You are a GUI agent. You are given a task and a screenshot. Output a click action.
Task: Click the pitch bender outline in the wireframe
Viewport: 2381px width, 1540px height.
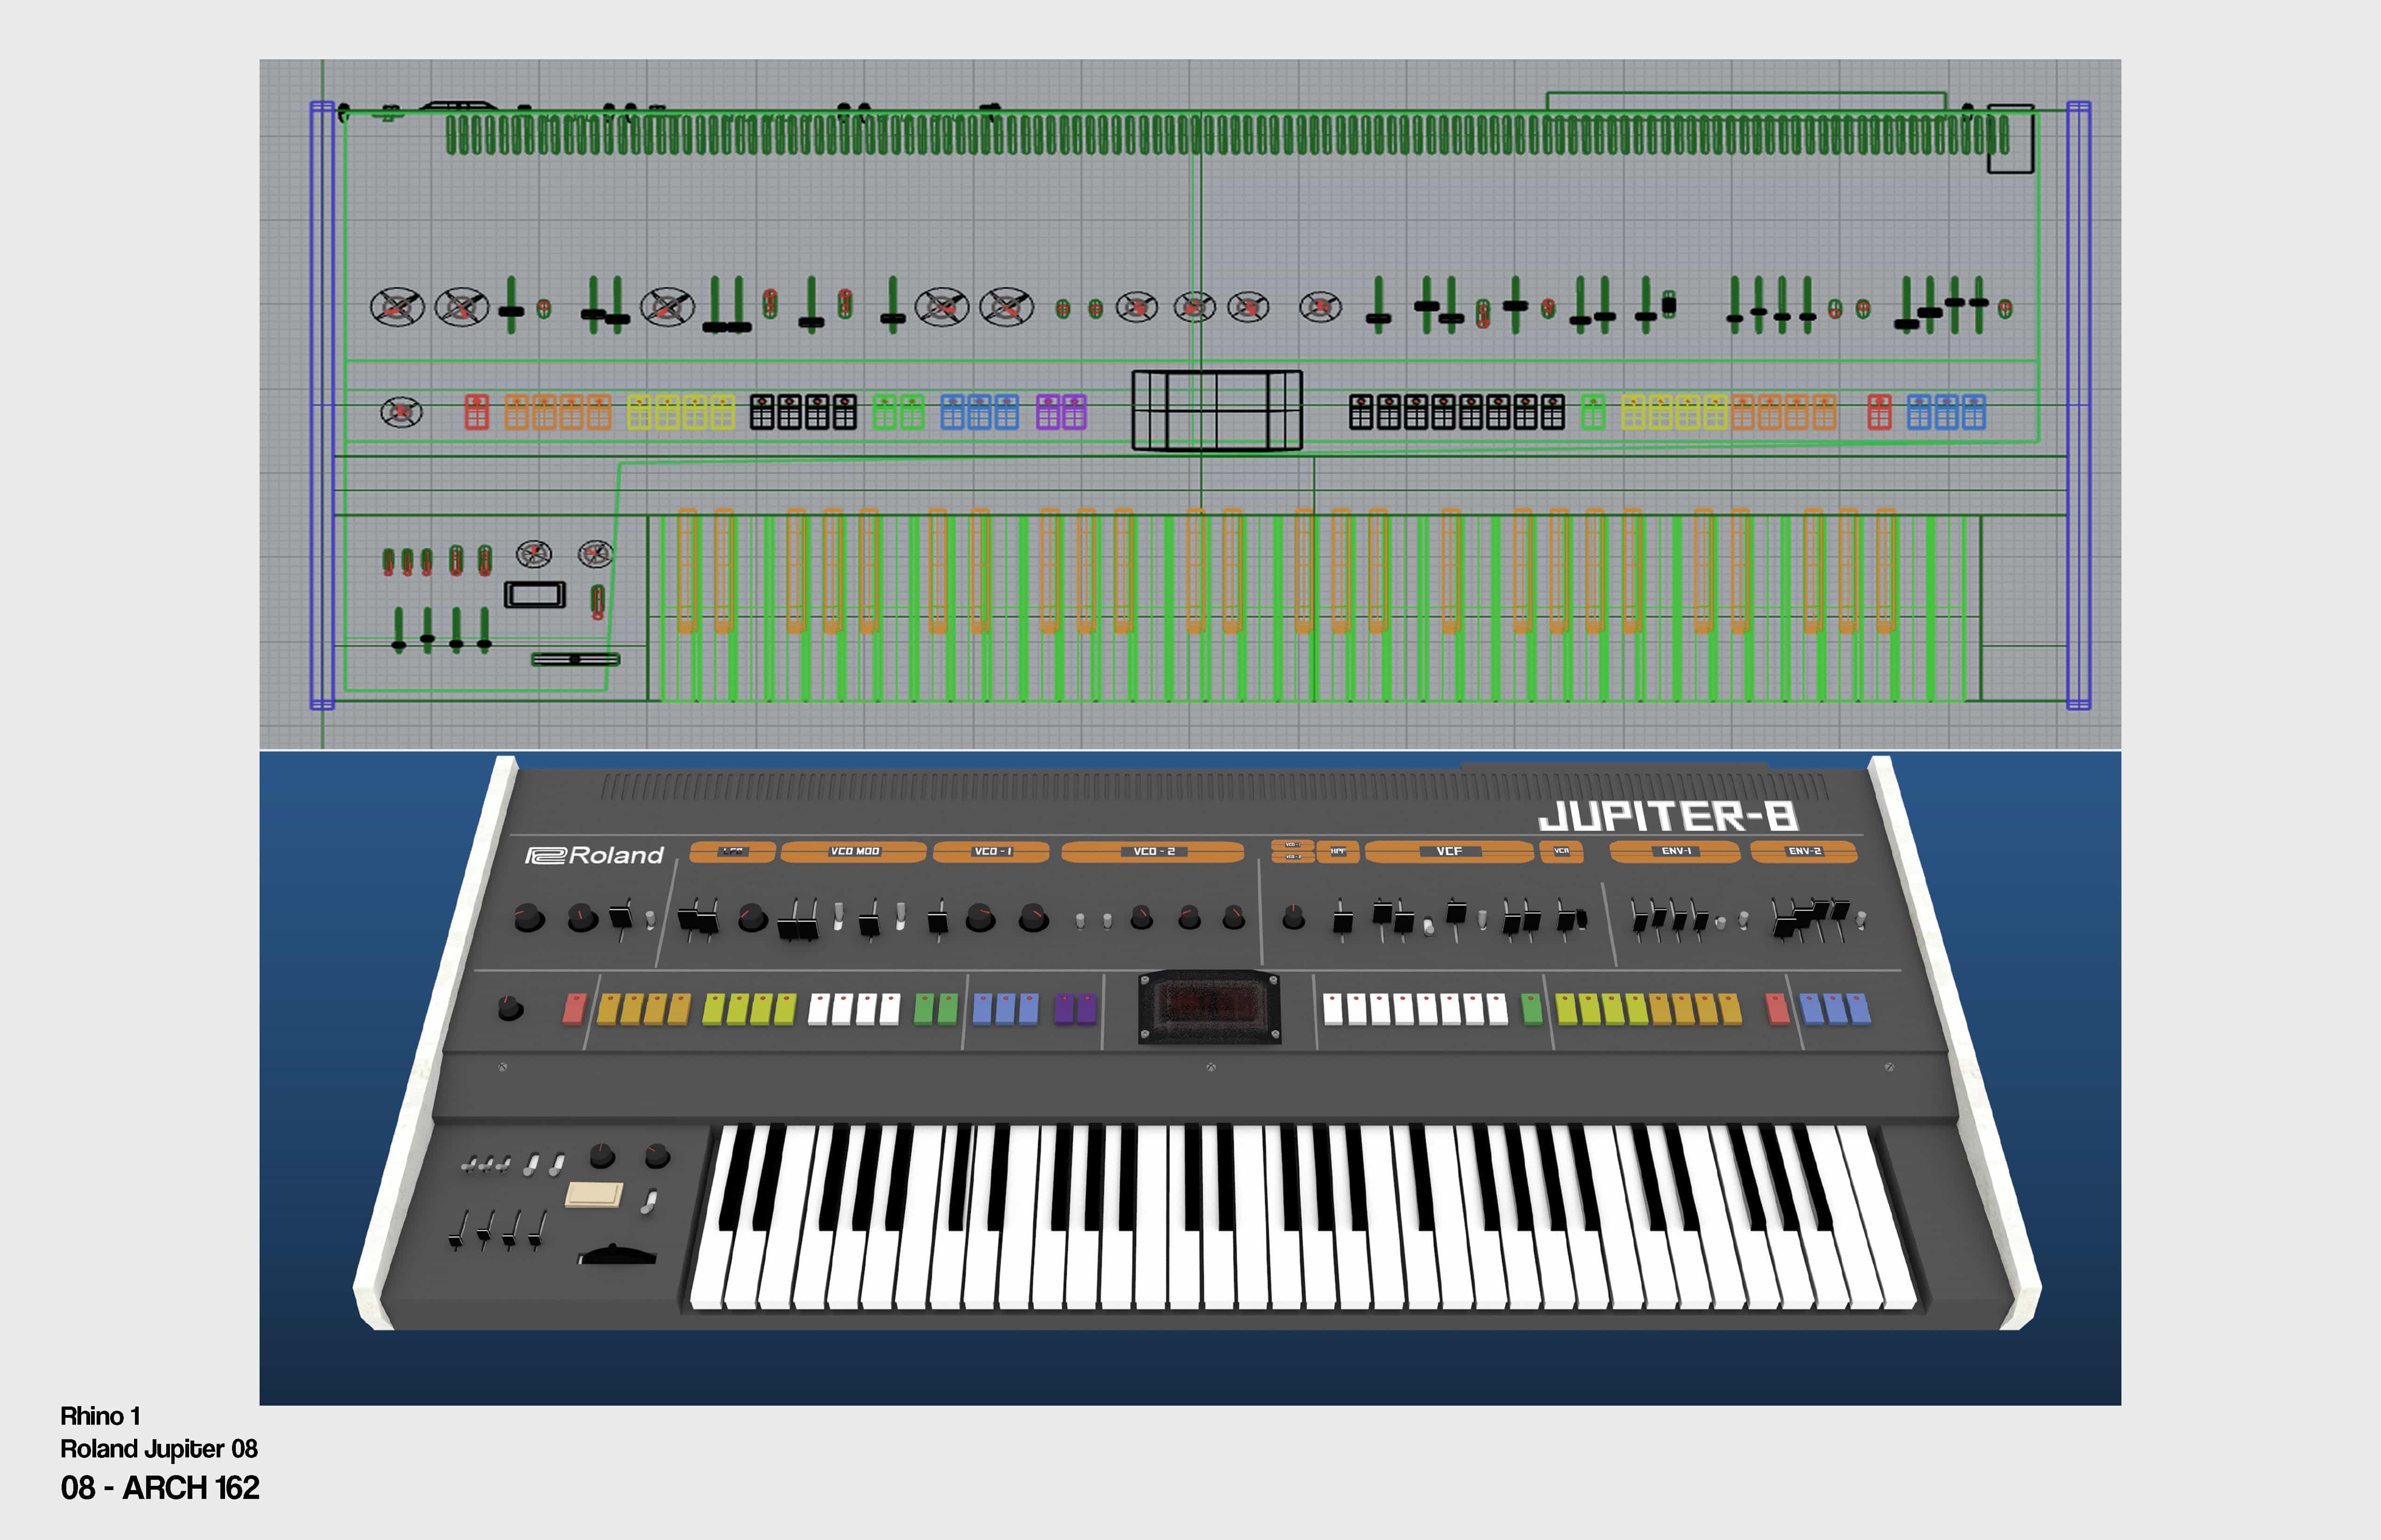[575, 659]
